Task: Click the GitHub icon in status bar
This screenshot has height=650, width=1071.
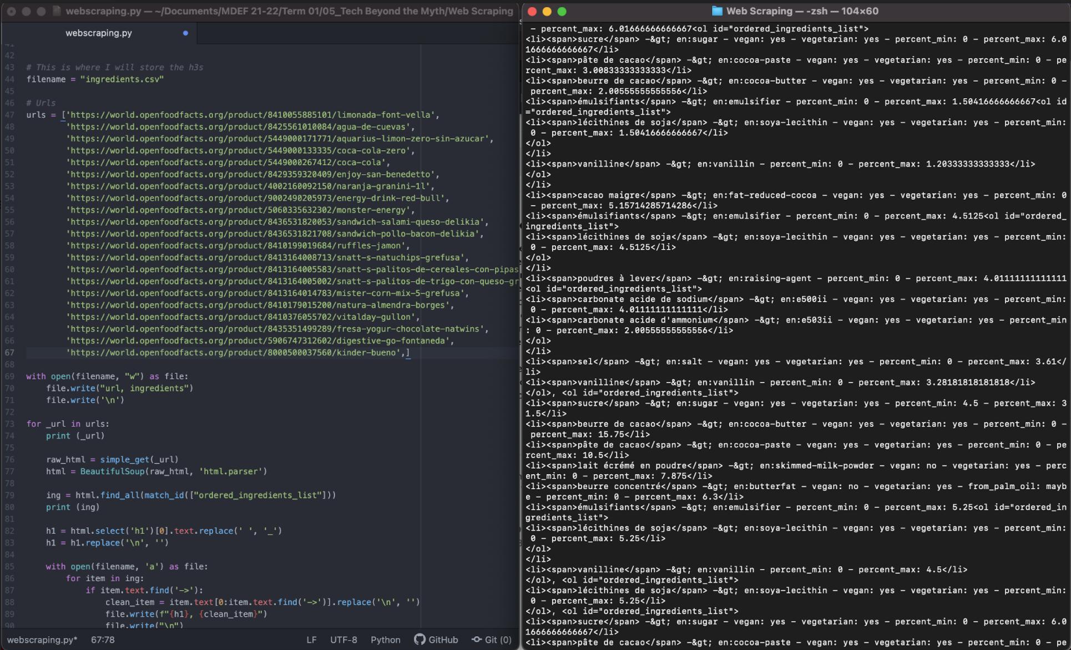Action: click(x=420, y=639)
